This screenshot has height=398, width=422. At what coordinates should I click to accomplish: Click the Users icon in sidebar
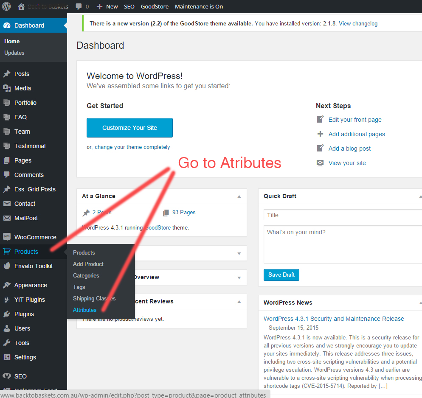pos(7,328)
